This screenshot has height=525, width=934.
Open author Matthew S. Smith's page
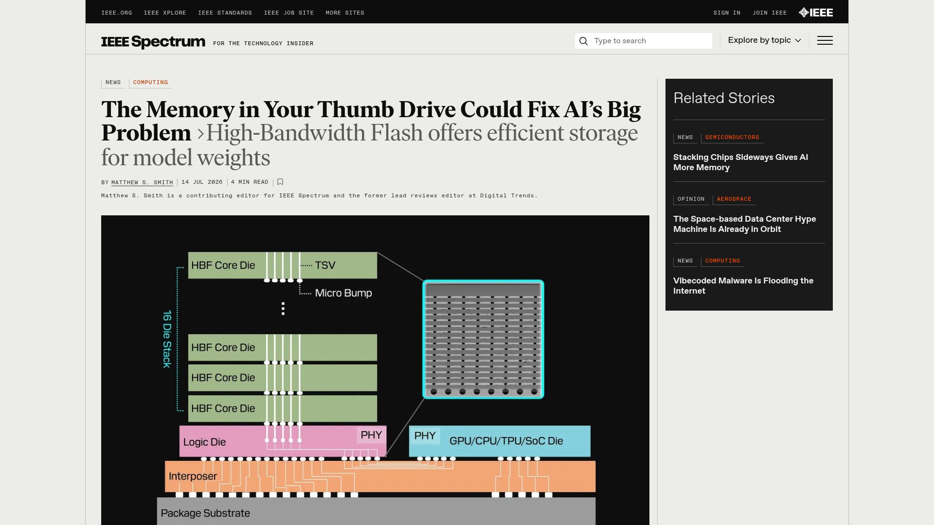[142, 182]
